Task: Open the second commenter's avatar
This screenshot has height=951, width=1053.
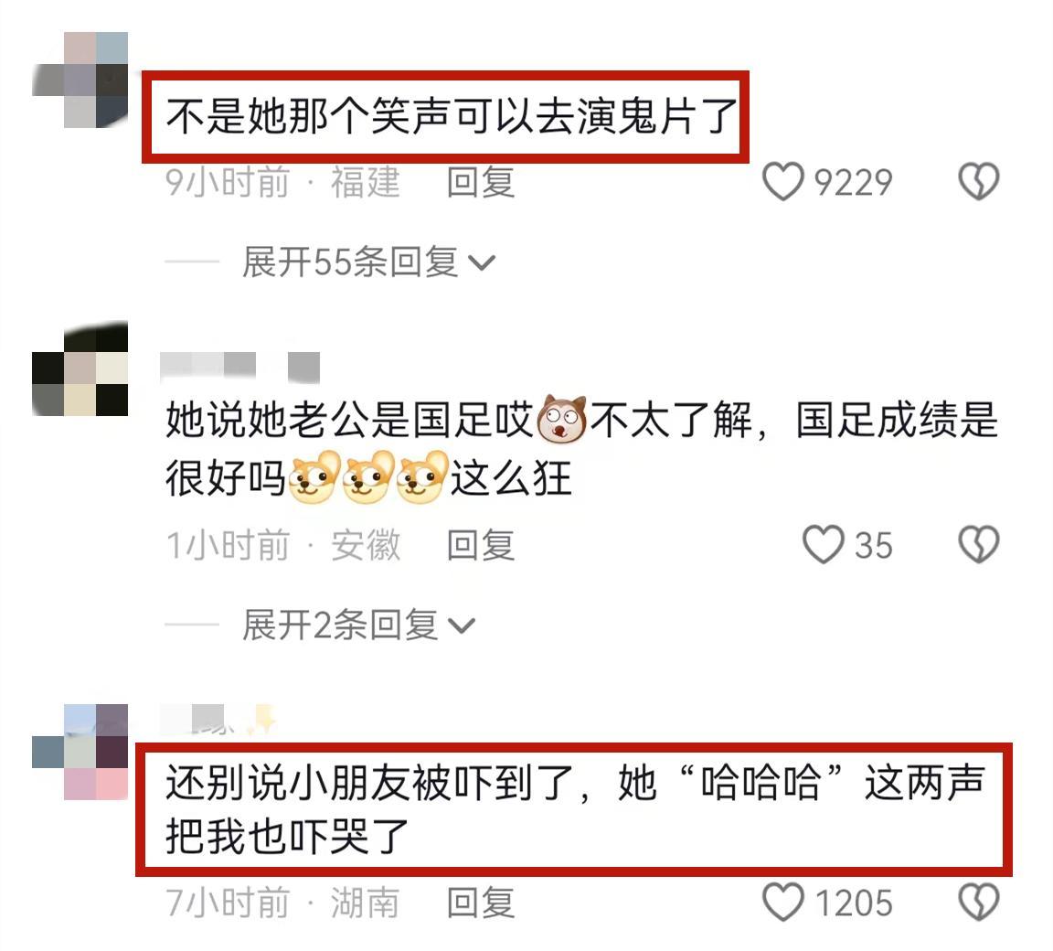Action: pyautogui.click(x=80, y=369)
